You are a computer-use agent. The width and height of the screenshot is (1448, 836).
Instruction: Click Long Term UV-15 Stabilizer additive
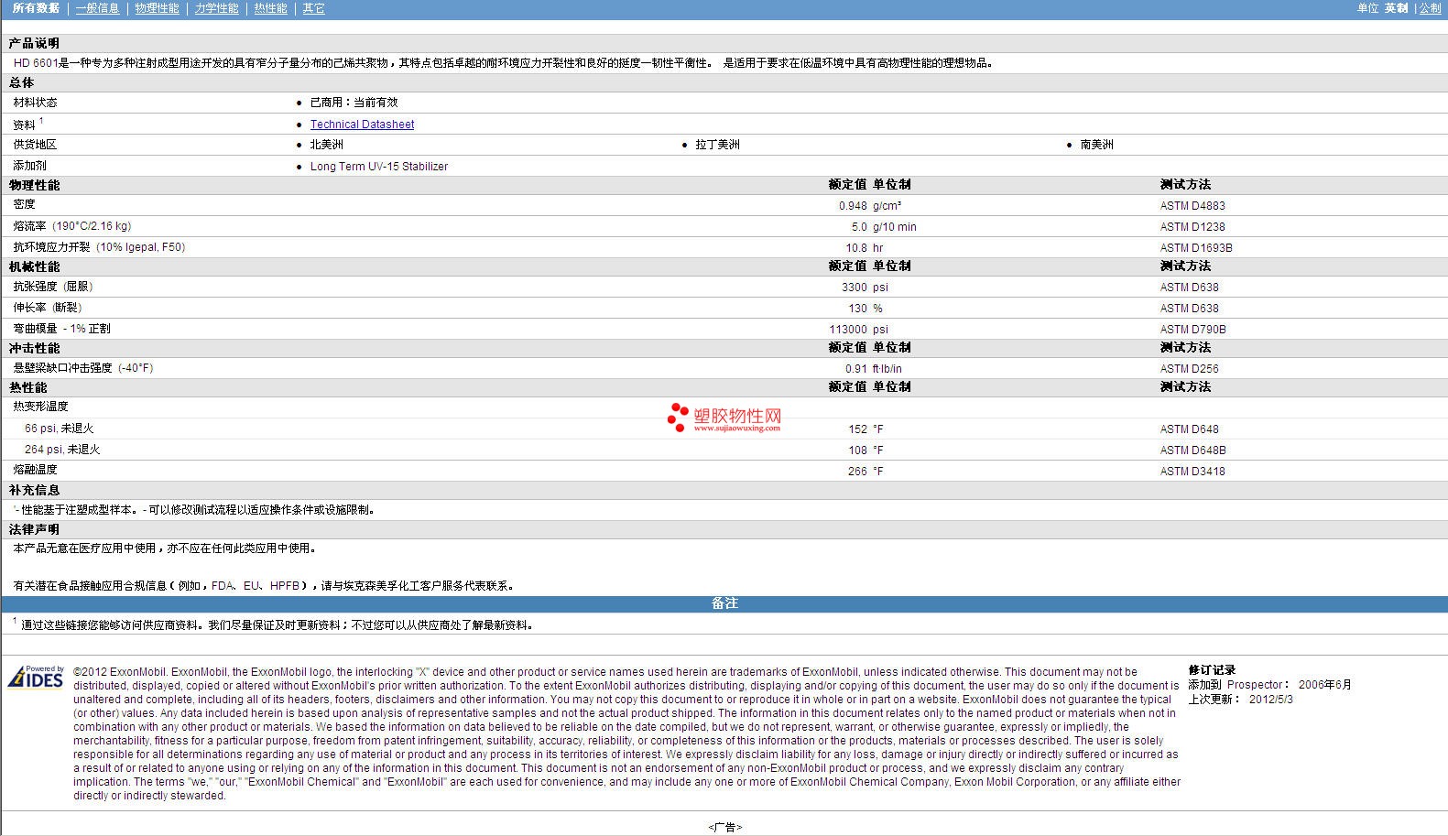(x=379, y=167)
